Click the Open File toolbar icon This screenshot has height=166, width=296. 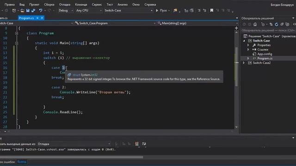coord(22,11)
